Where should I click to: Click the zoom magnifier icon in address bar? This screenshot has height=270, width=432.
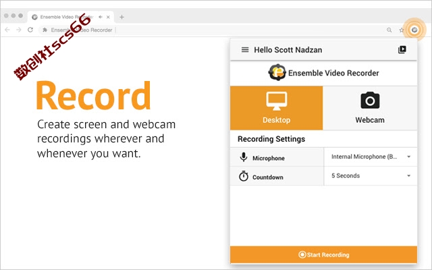coord(389,30)
